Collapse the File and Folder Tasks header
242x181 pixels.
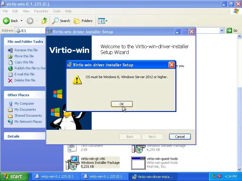pyautogui.click(x=25, y=42)
